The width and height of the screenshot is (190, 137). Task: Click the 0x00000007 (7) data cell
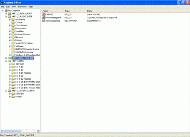(x=94, y=21)
